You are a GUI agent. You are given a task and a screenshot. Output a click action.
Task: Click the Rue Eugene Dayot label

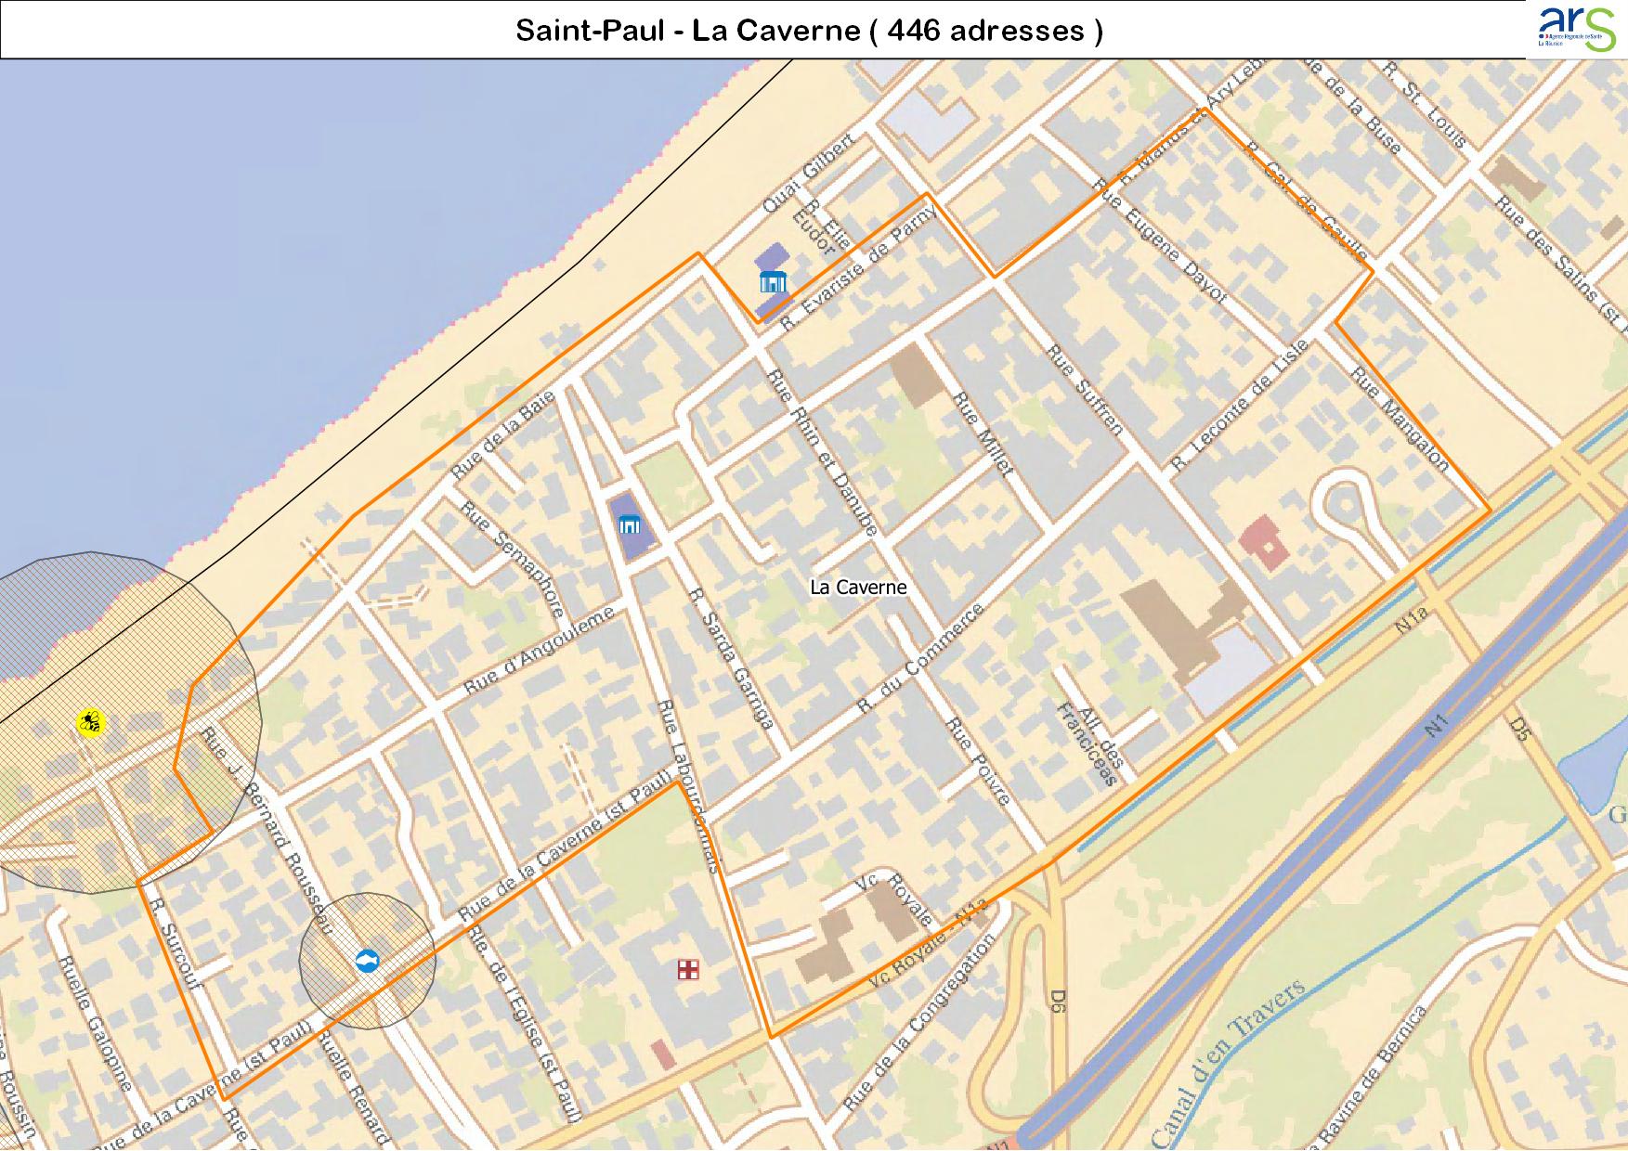1161,240
